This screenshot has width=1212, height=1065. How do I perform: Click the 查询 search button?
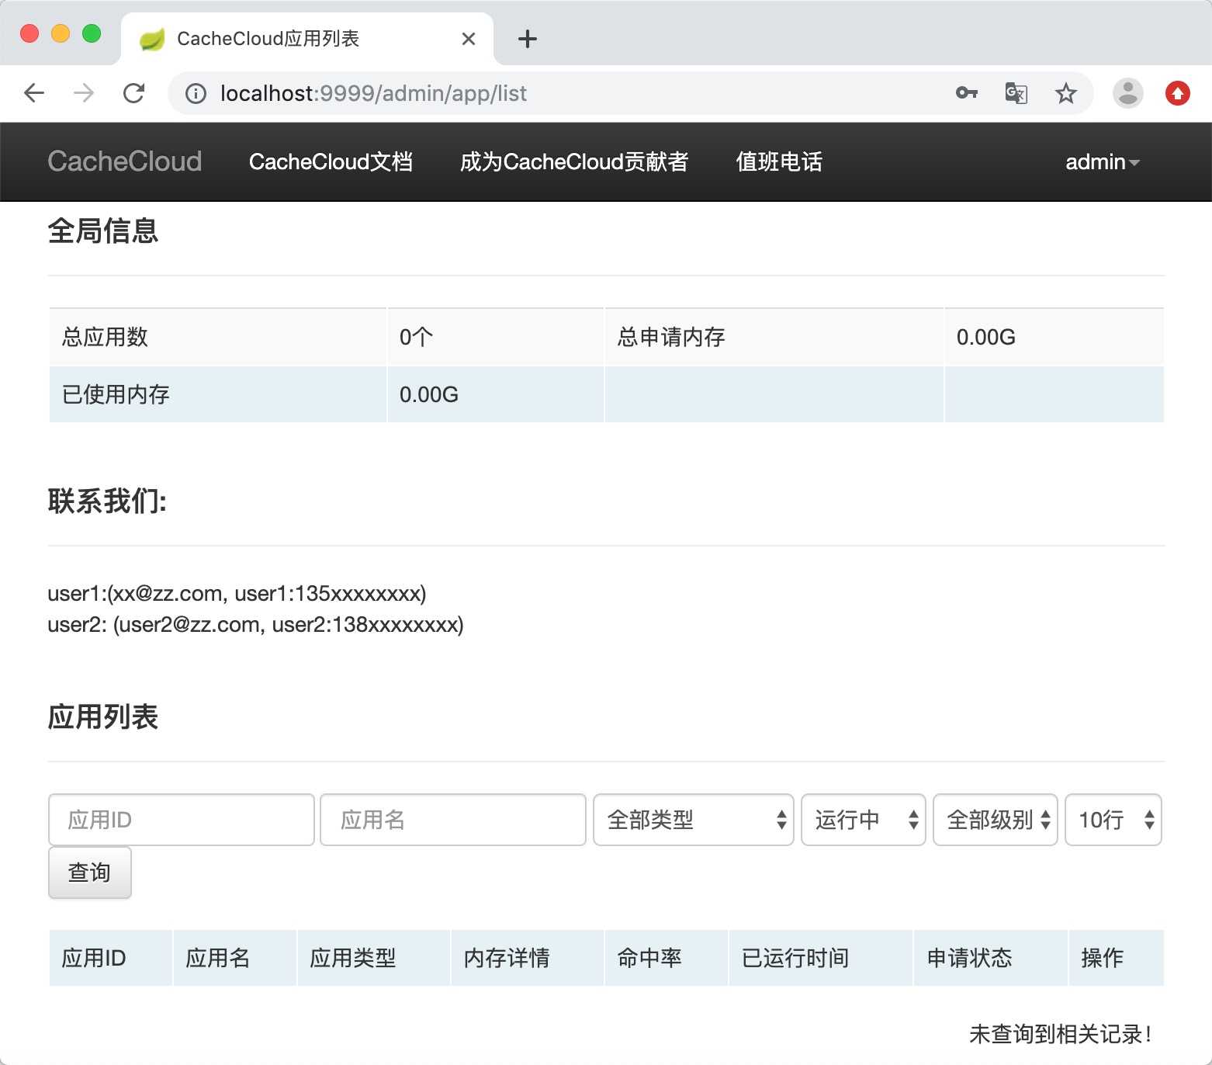pos(90,872)
